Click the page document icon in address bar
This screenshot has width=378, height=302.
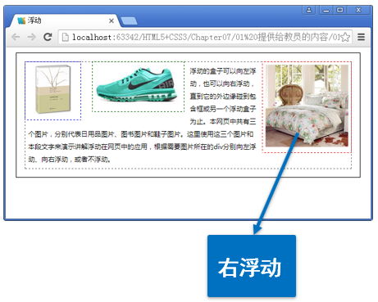[x=66, y=37]
